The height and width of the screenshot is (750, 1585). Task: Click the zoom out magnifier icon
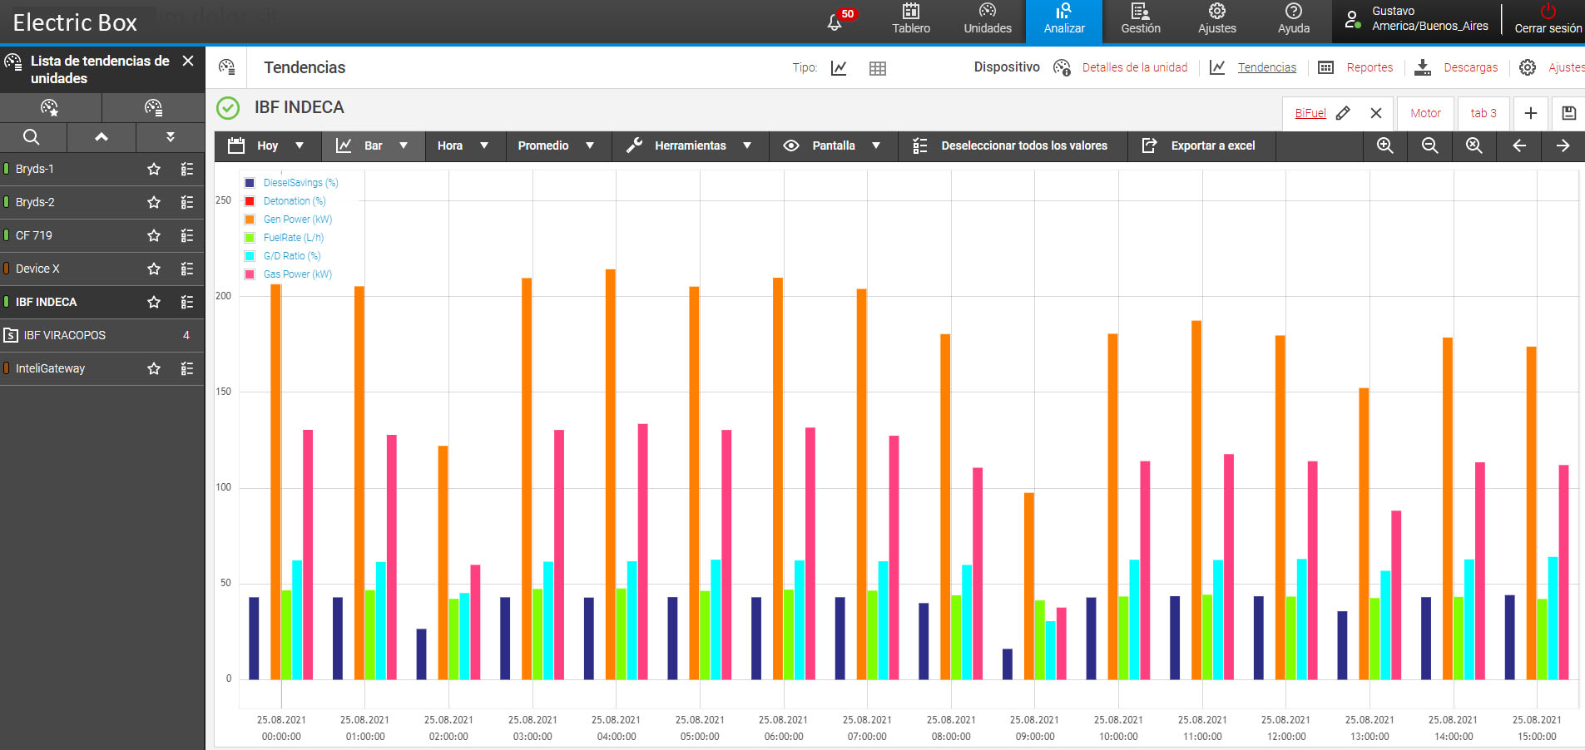[1429, 146]
